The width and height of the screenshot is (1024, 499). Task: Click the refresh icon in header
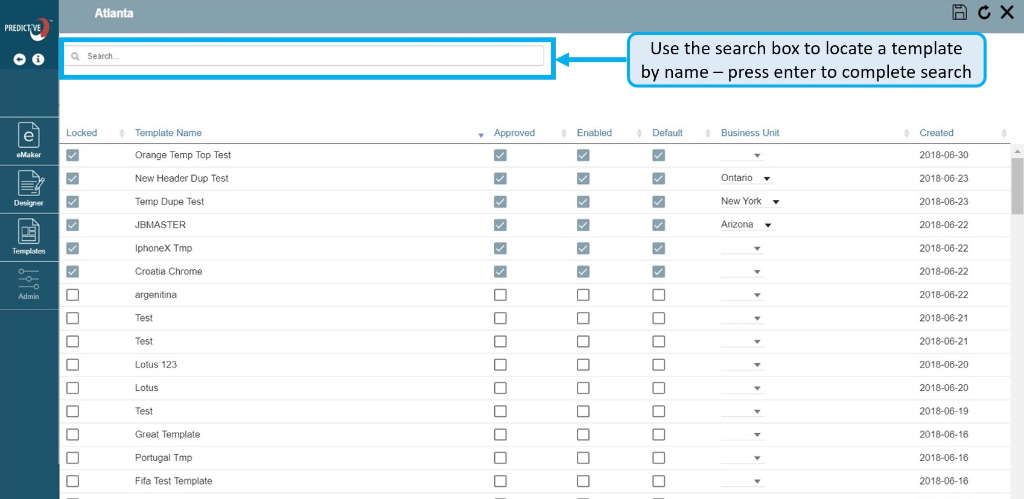tap(984, 12)
